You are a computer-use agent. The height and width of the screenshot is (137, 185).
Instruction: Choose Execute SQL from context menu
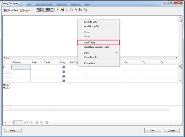click(x=90, y=22)
